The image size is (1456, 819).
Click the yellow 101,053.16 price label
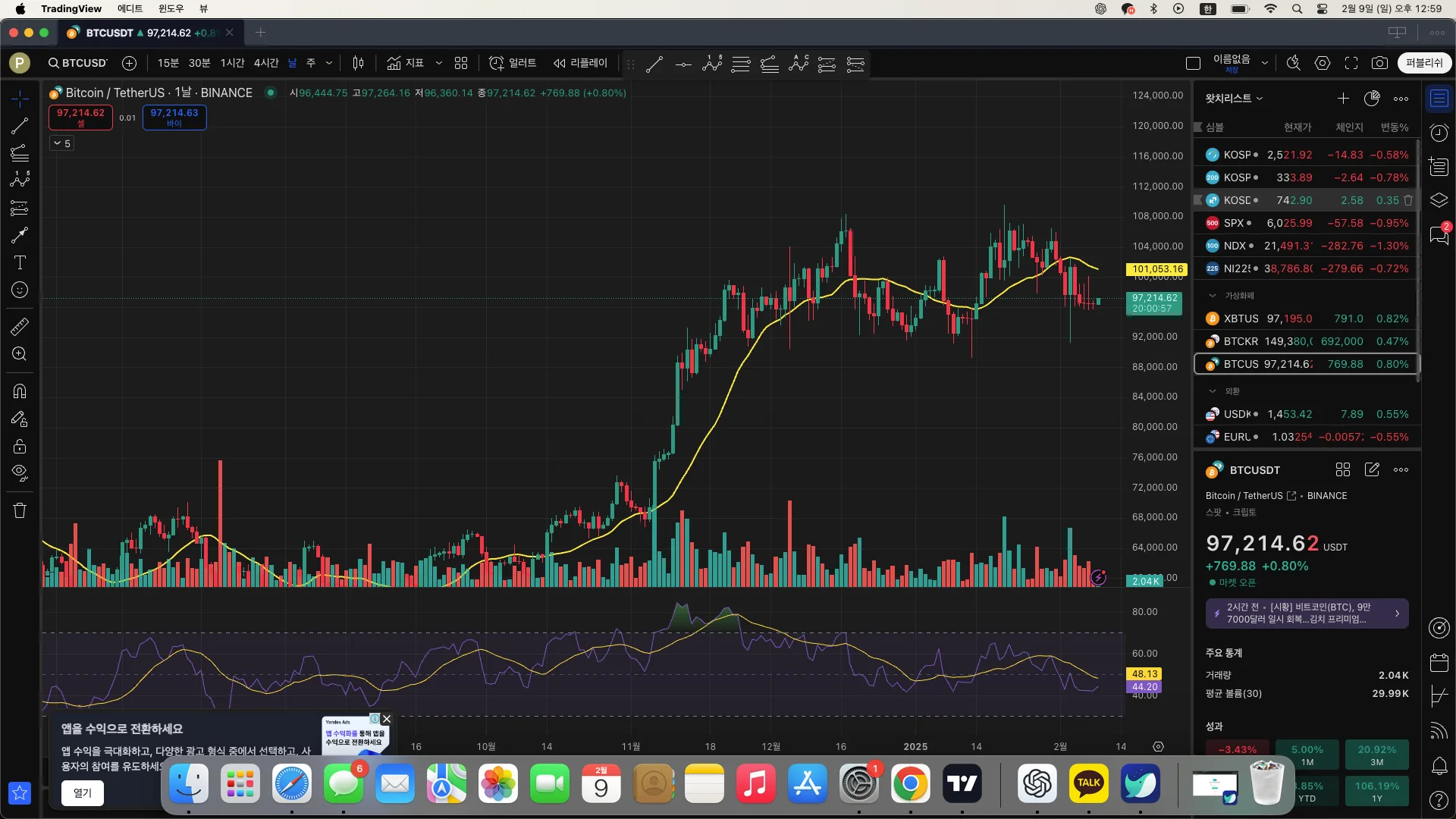(x=1157, y=269)
